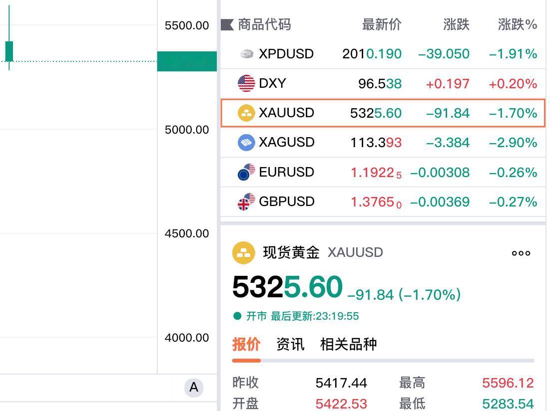Click the 5000.00 price axis label

click(x=187, y=130)
